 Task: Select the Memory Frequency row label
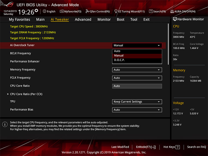point(23,70)
